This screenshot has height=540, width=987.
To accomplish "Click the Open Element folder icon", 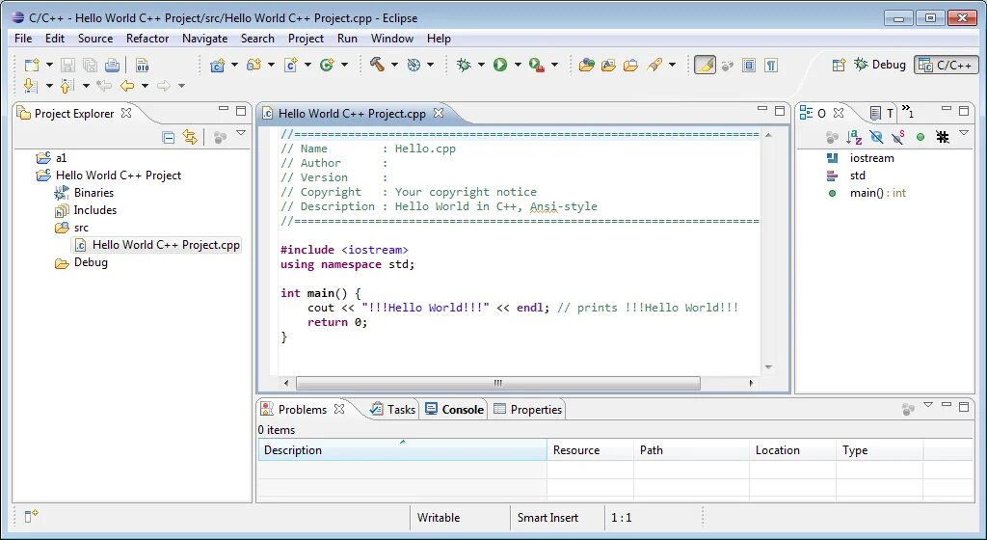I will [587, 65].
